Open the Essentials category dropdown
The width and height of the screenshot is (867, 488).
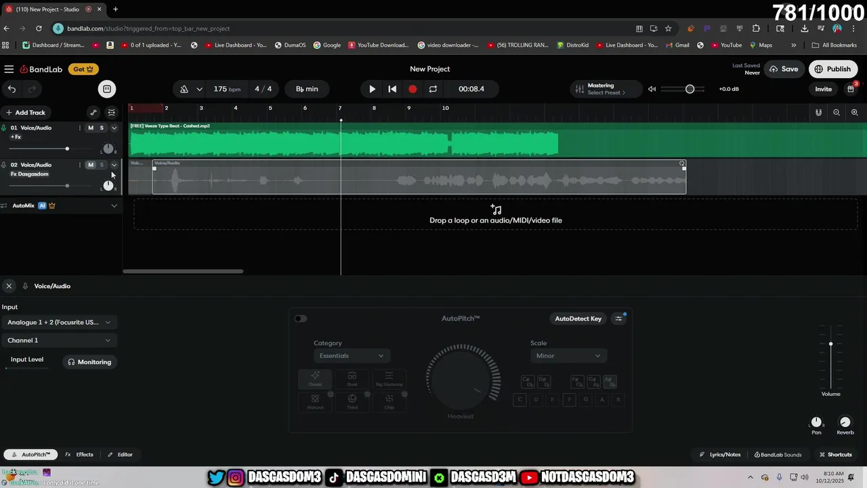pos(352,356)
